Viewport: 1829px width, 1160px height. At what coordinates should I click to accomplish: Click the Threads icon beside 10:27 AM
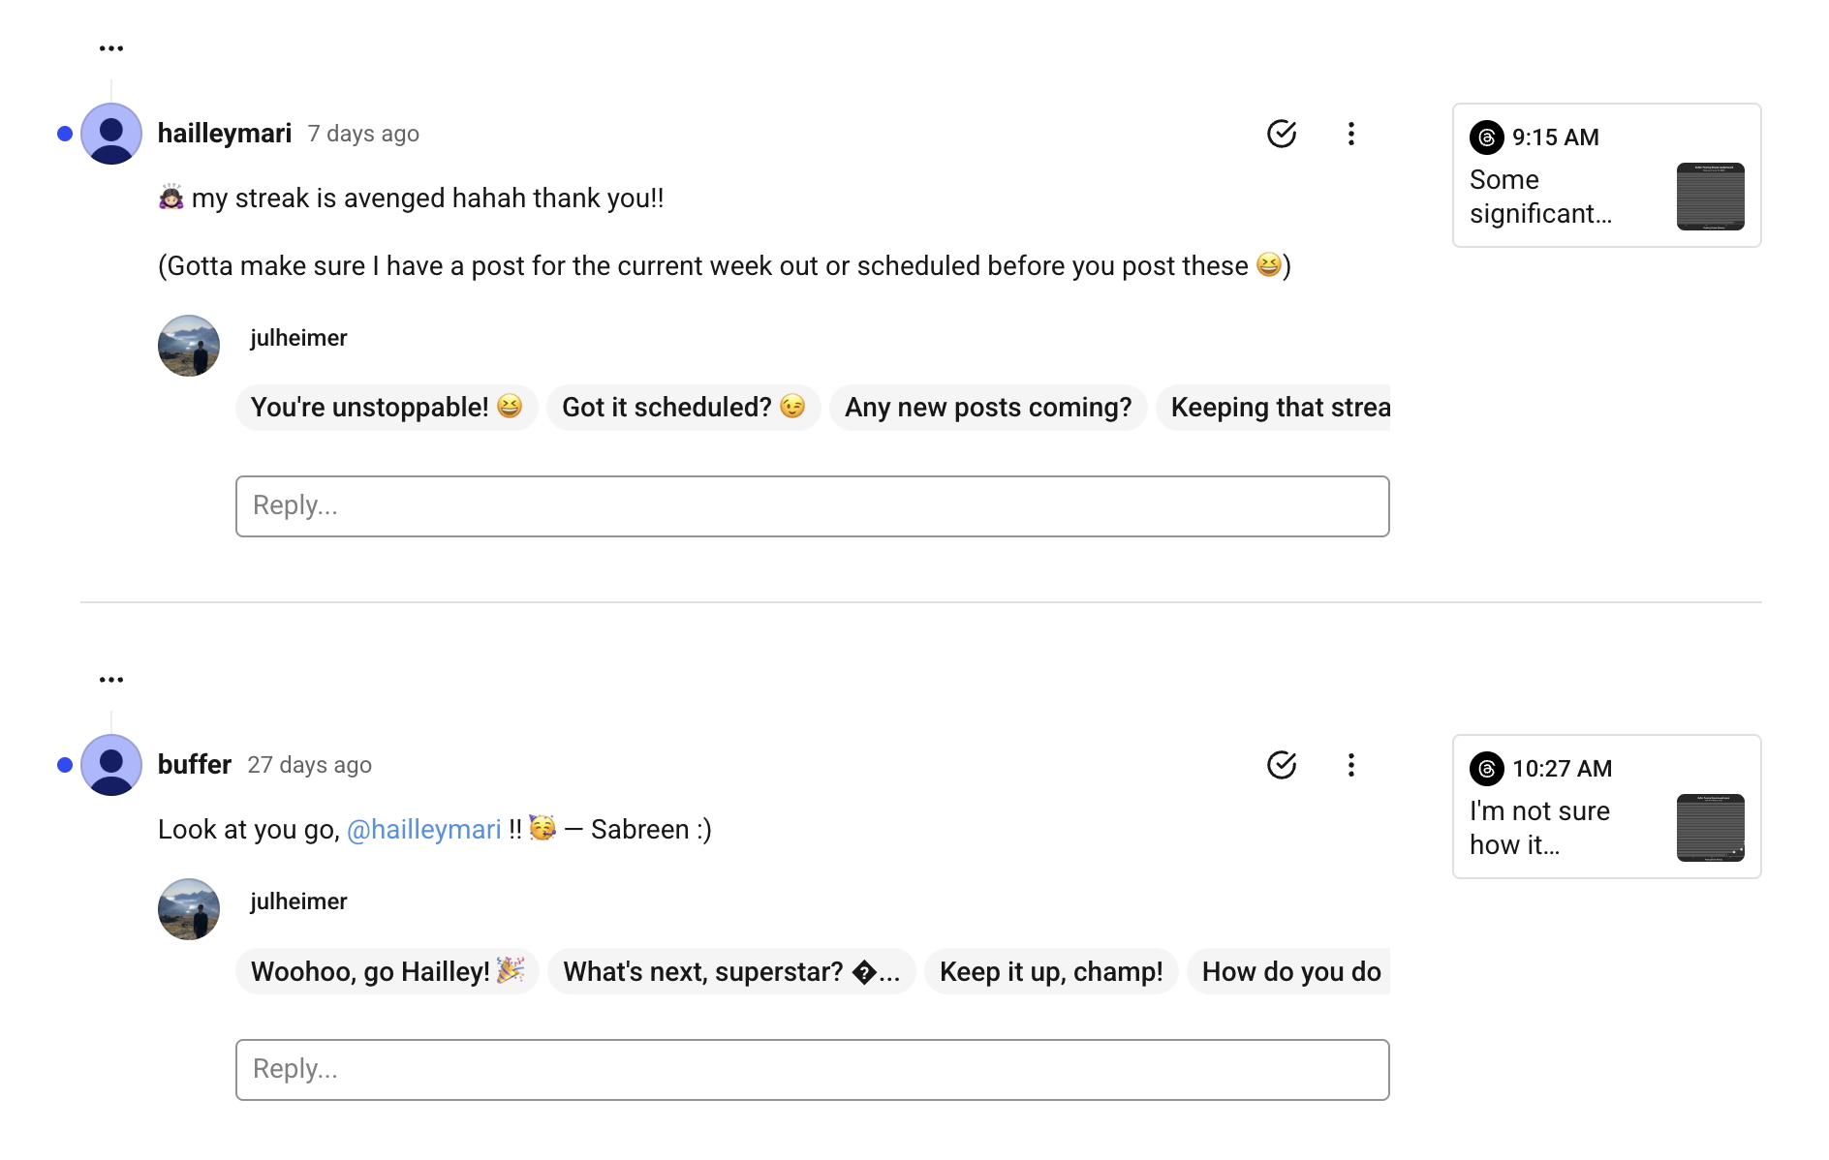pos(1487,769)
